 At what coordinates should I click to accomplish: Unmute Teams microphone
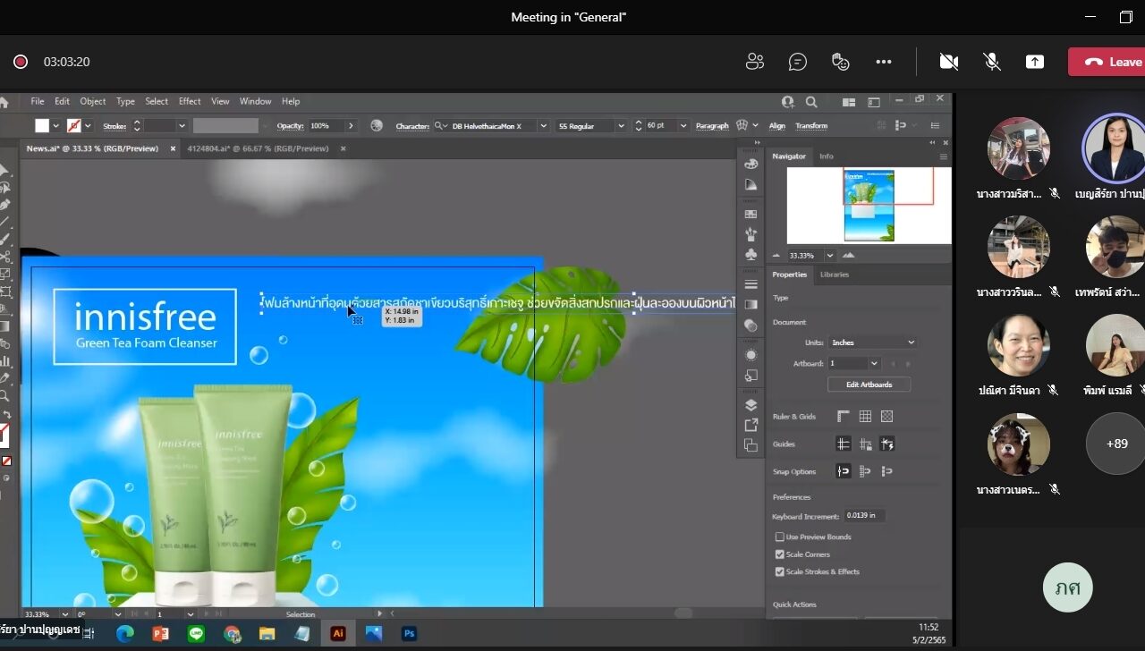click(x=992, y=62)
